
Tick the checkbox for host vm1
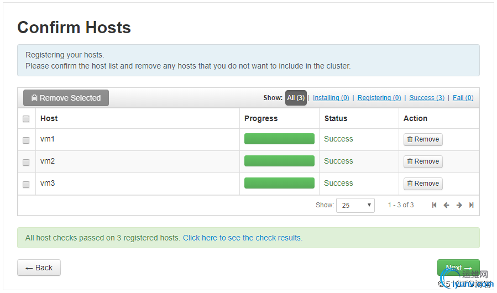tap(26, 140)
